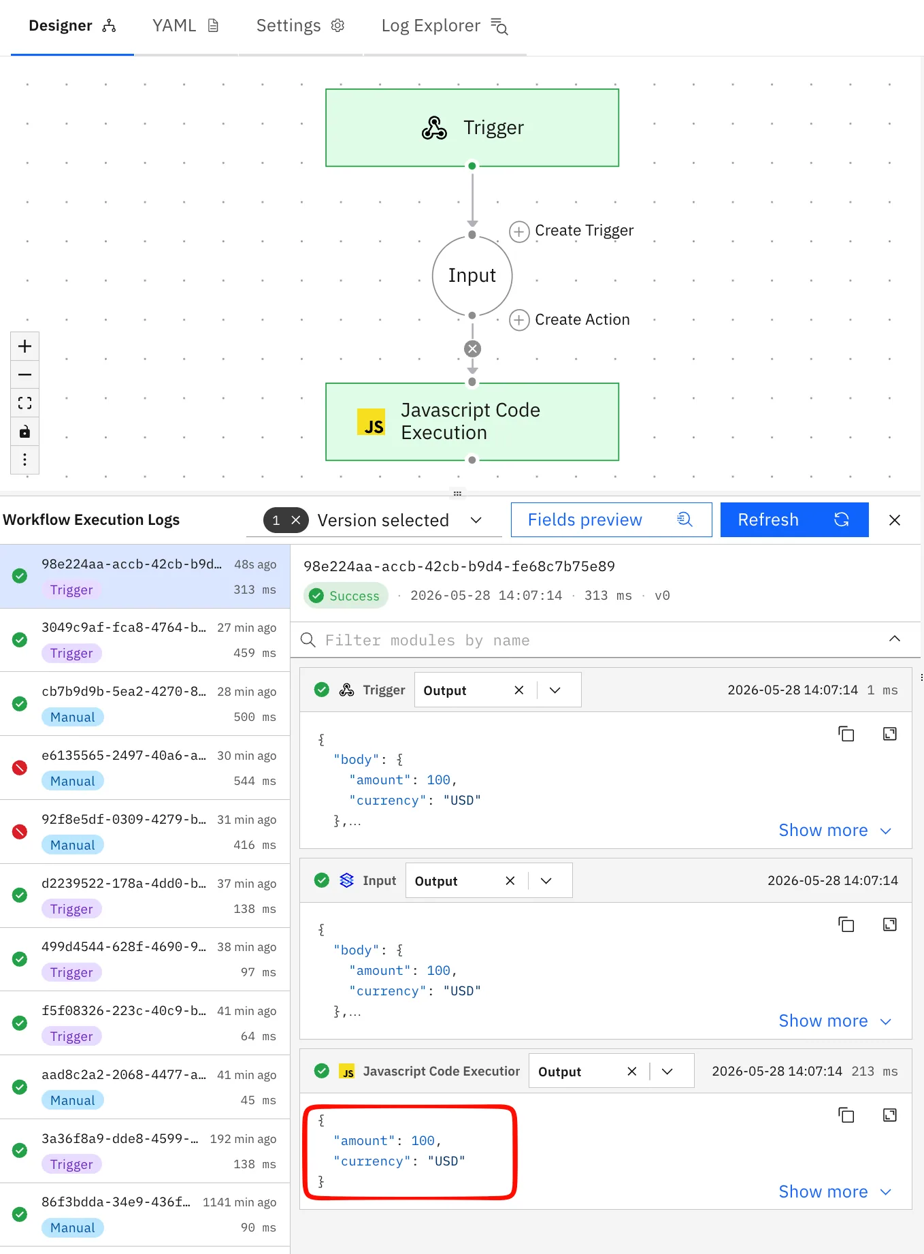Screen dimensions: 924x1254
Task: Click the Trigger tag on 98e224aa entry
Action: [x=71, y=590]
